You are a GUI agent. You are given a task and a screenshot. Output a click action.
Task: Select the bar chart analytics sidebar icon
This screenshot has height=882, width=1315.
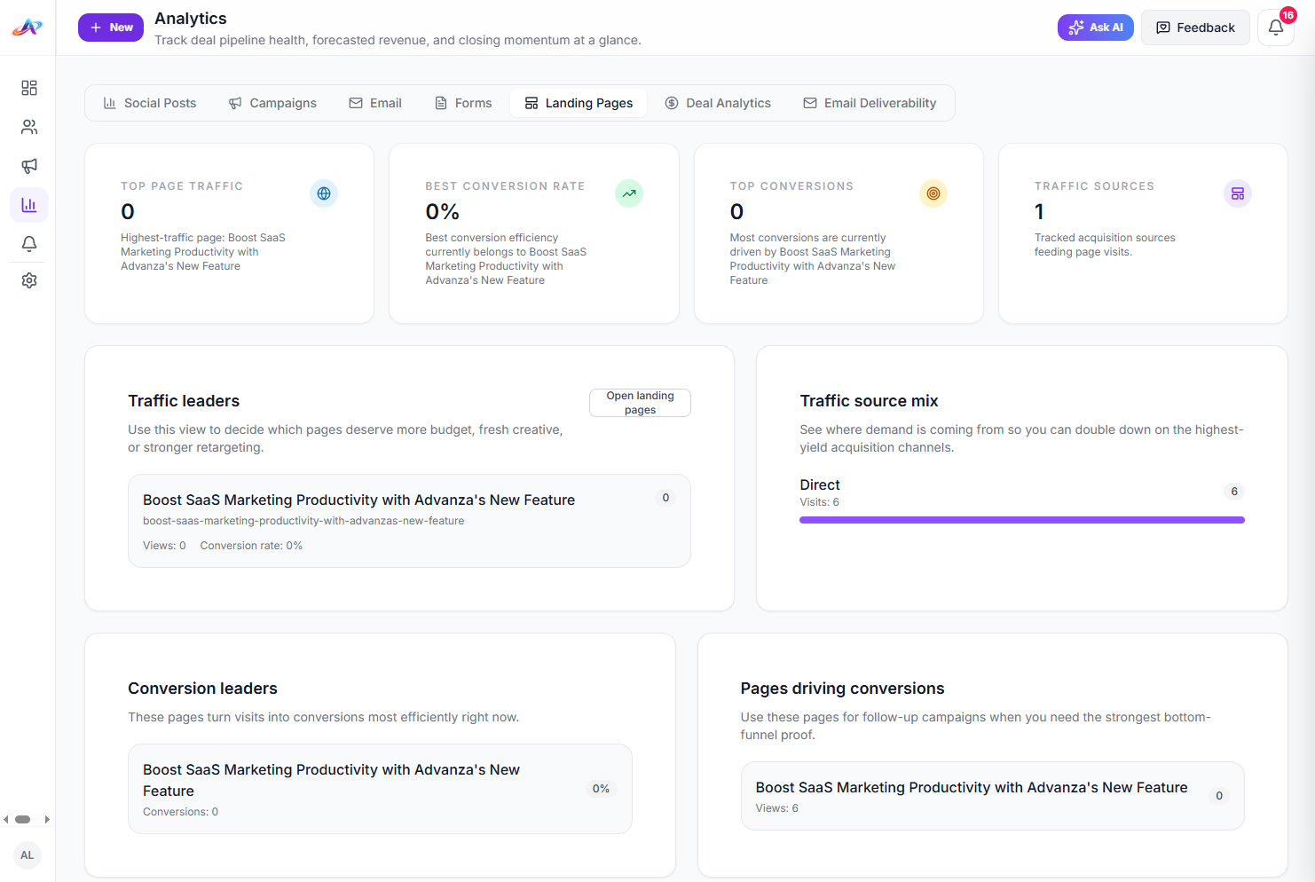(x=29, y=205)
